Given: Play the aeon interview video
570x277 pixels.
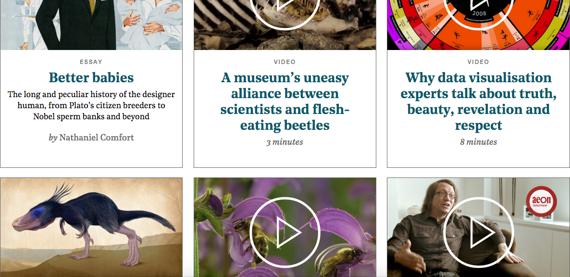Looking at the screenshot, I should [x=478, y=233].
